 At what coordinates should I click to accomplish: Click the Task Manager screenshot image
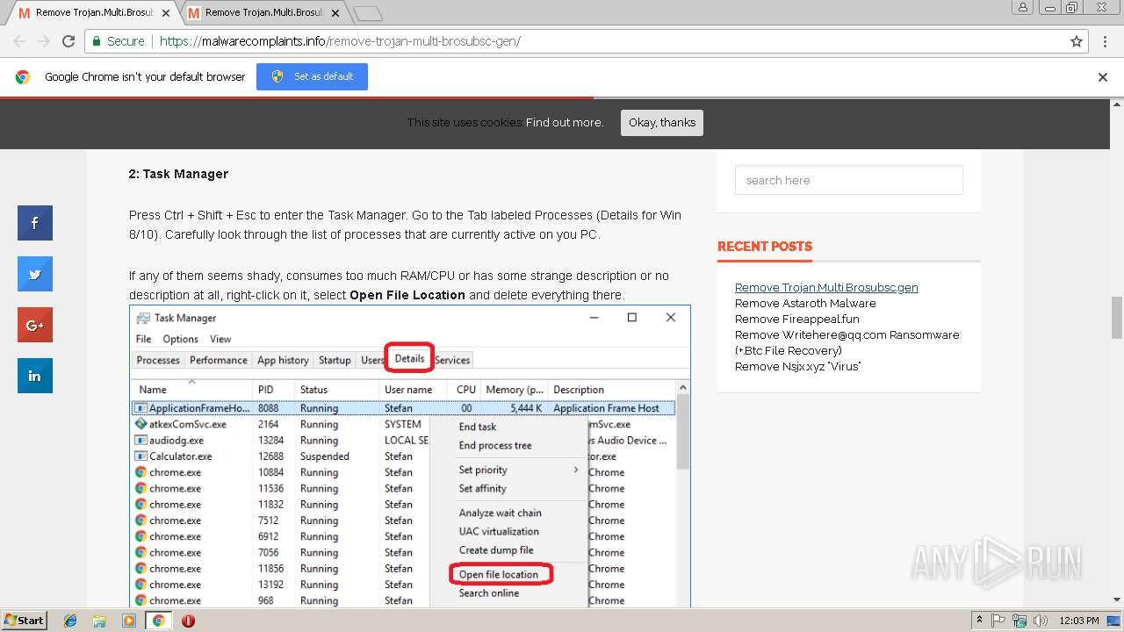click(410, 456)
